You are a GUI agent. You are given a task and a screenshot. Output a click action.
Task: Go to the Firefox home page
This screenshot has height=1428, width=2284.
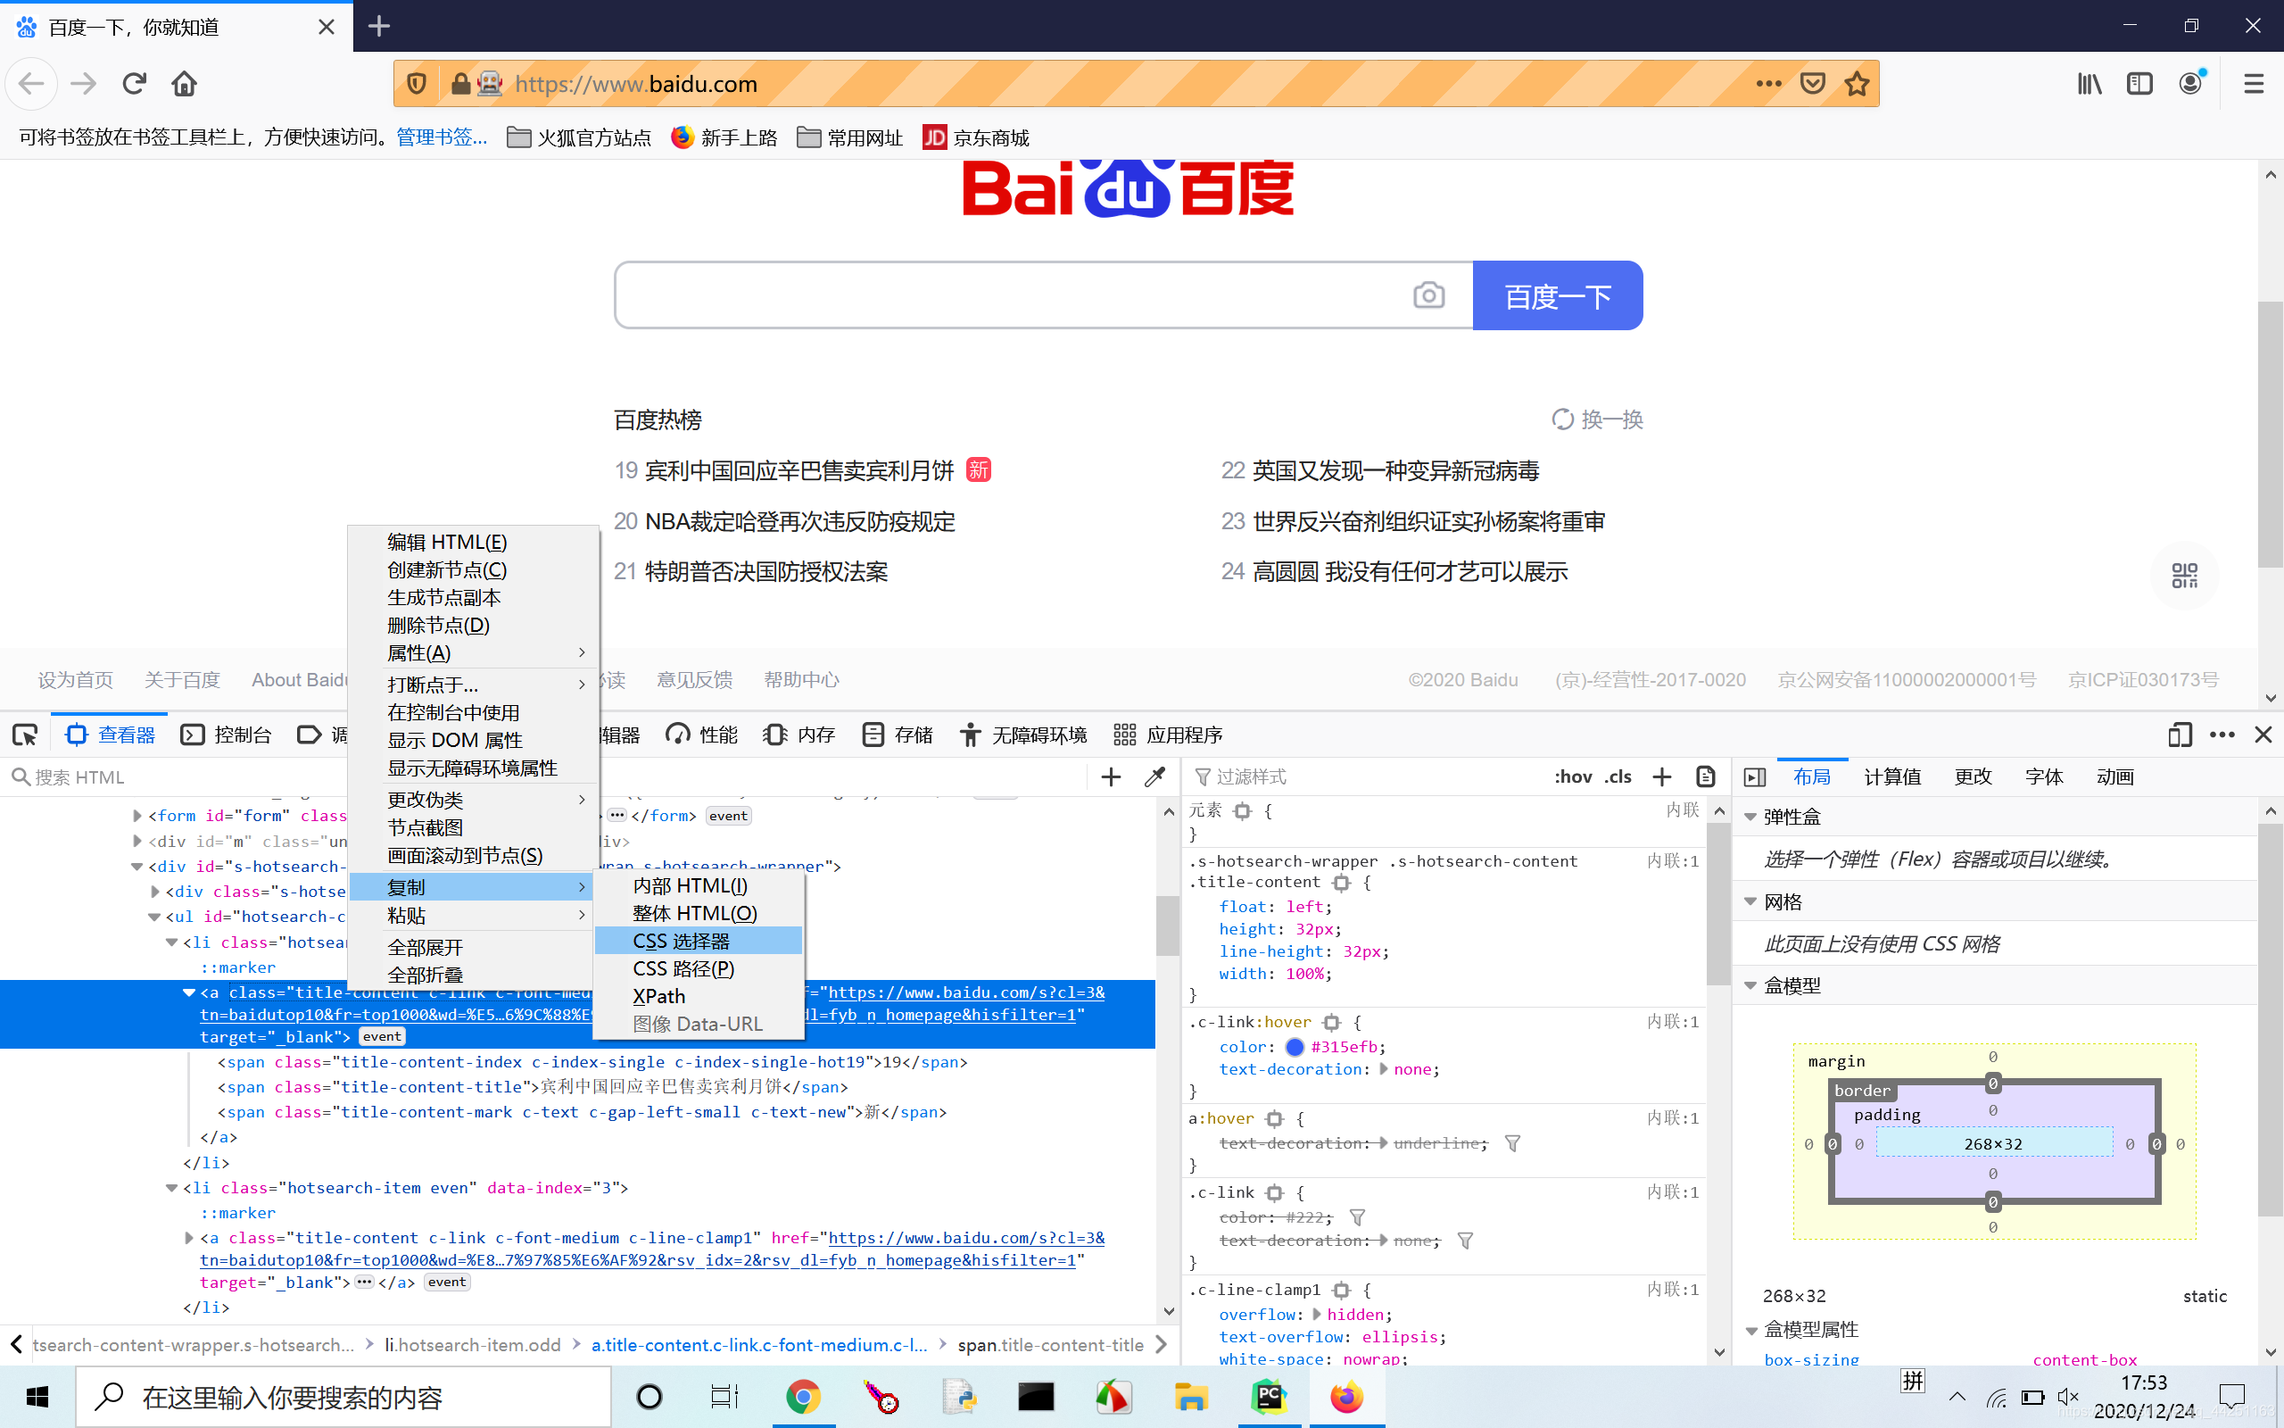[184, 84]
